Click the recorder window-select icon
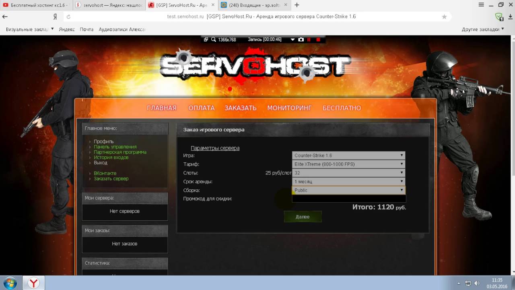Image resolution: width=515 pixels, height=290 pixels. pos(206,39)
